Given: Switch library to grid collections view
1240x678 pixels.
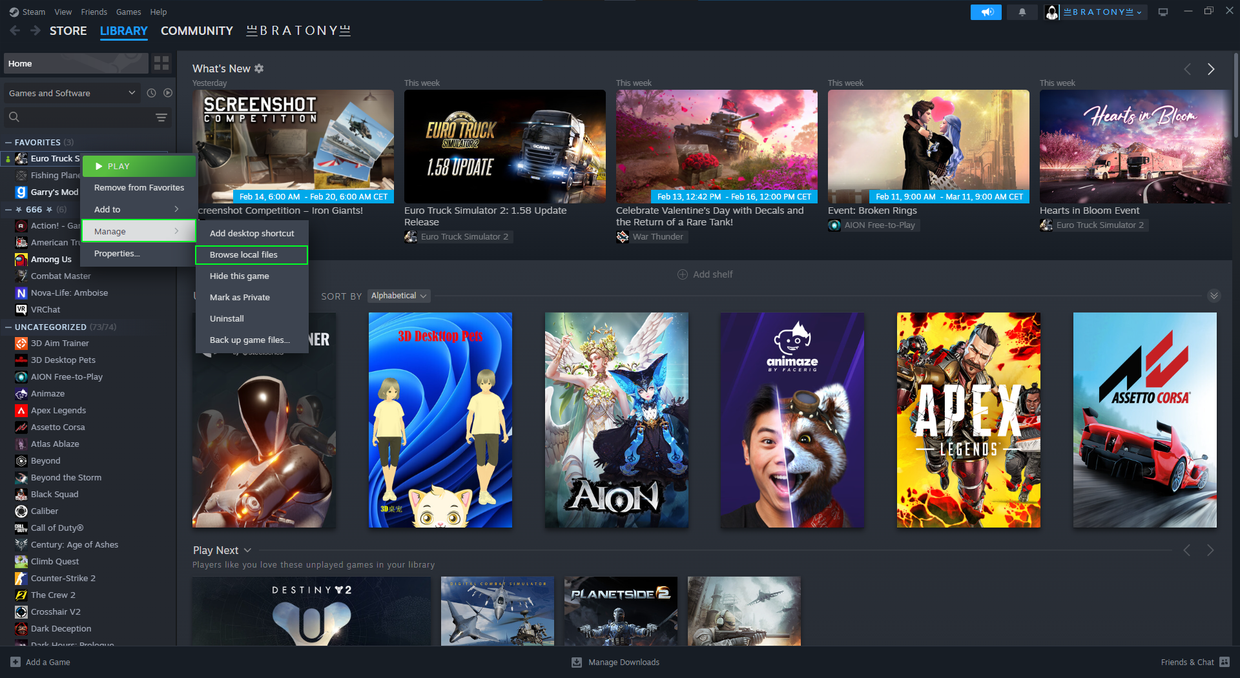Looking at the screenshot, I should (161, 63).
